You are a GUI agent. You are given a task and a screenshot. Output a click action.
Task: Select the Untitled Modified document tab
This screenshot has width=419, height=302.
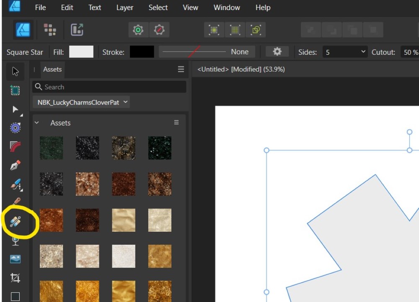[x=241, y=69]
